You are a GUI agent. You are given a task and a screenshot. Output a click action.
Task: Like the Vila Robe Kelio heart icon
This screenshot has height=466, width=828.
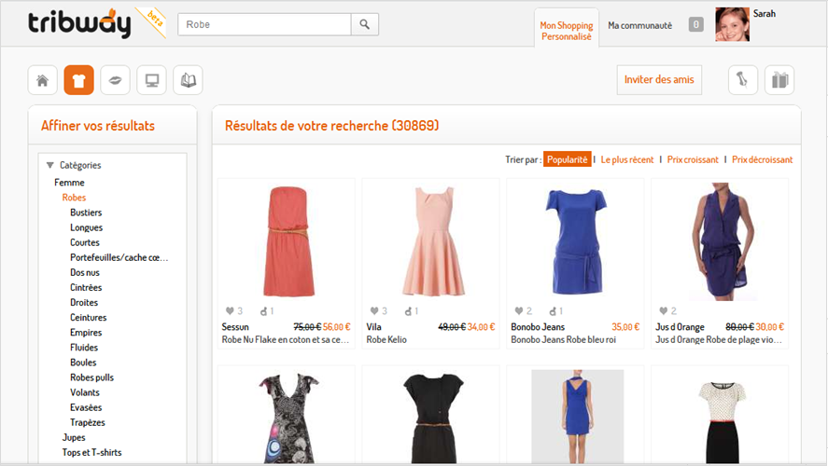(374, 311)
